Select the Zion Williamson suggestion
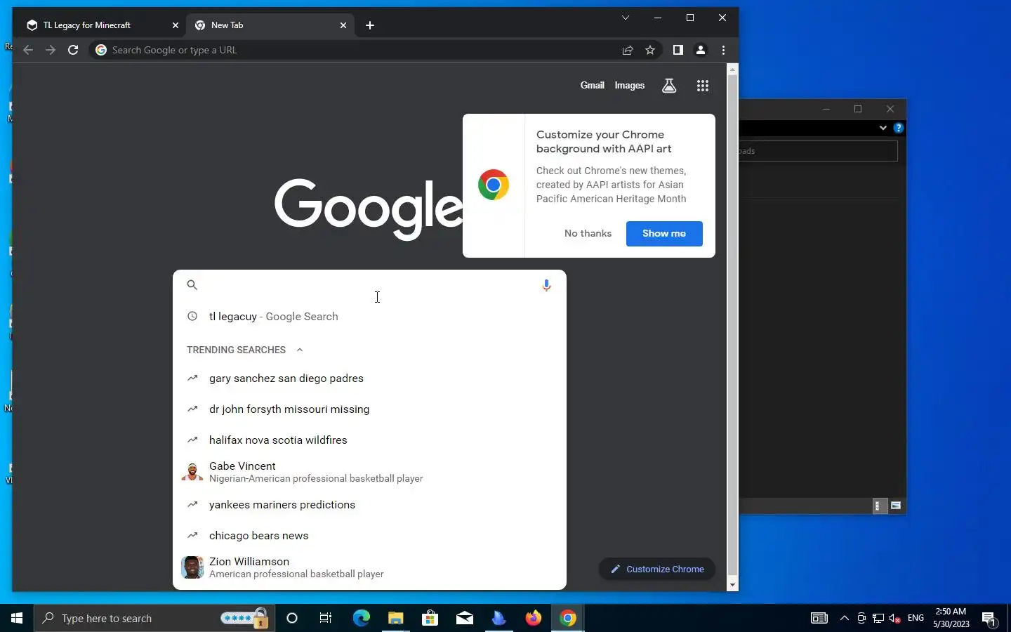The width and height of the screenshot is (1011, 632). (369, 567)
